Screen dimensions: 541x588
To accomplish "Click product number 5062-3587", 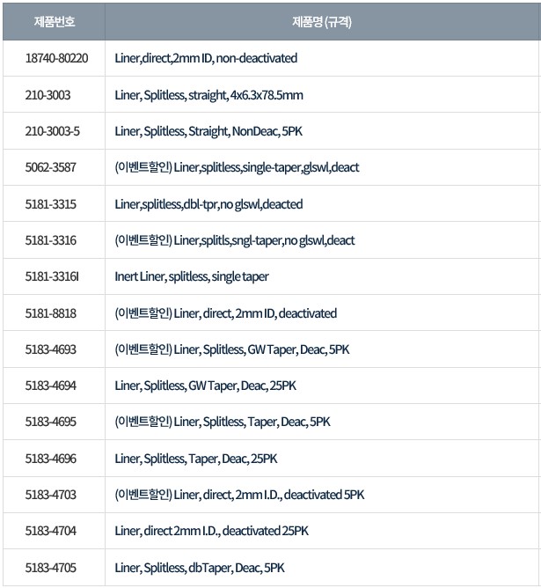I will (51, 167).
